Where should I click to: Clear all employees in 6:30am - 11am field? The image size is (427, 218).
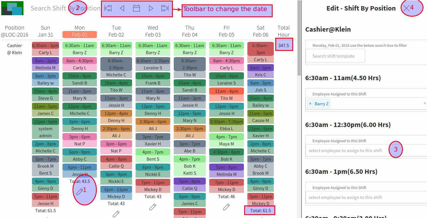pos(425,103)
